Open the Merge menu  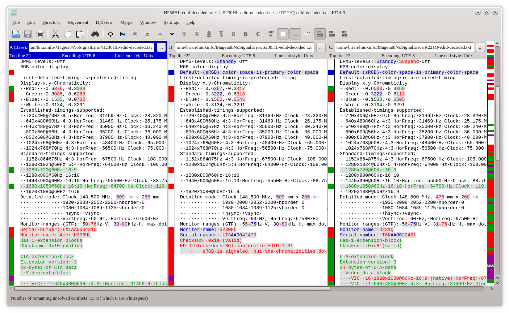[126, 22]
